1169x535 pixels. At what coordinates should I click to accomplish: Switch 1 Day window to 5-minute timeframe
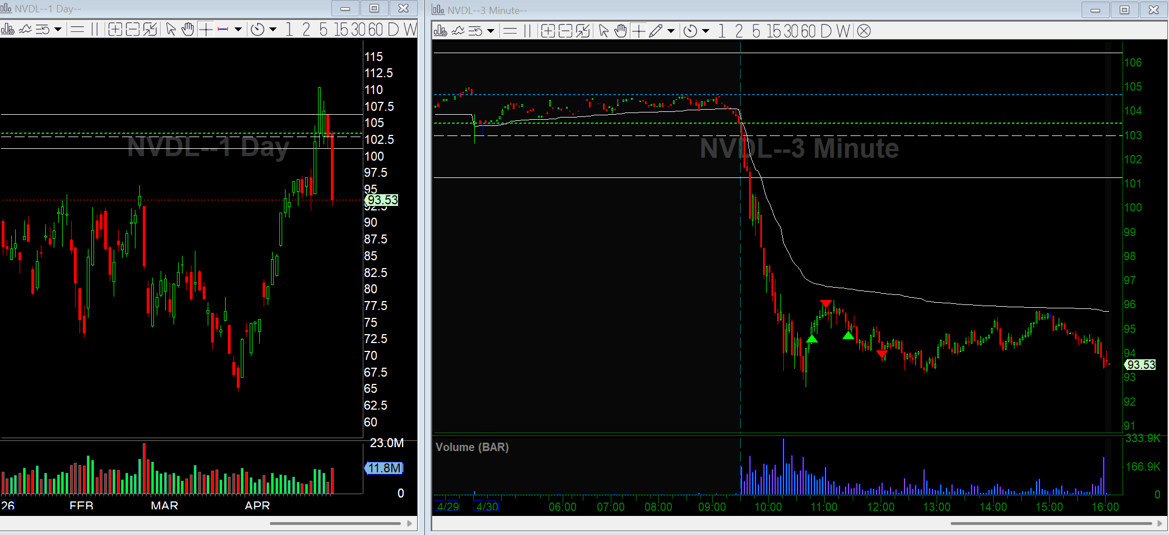point(324,30)
